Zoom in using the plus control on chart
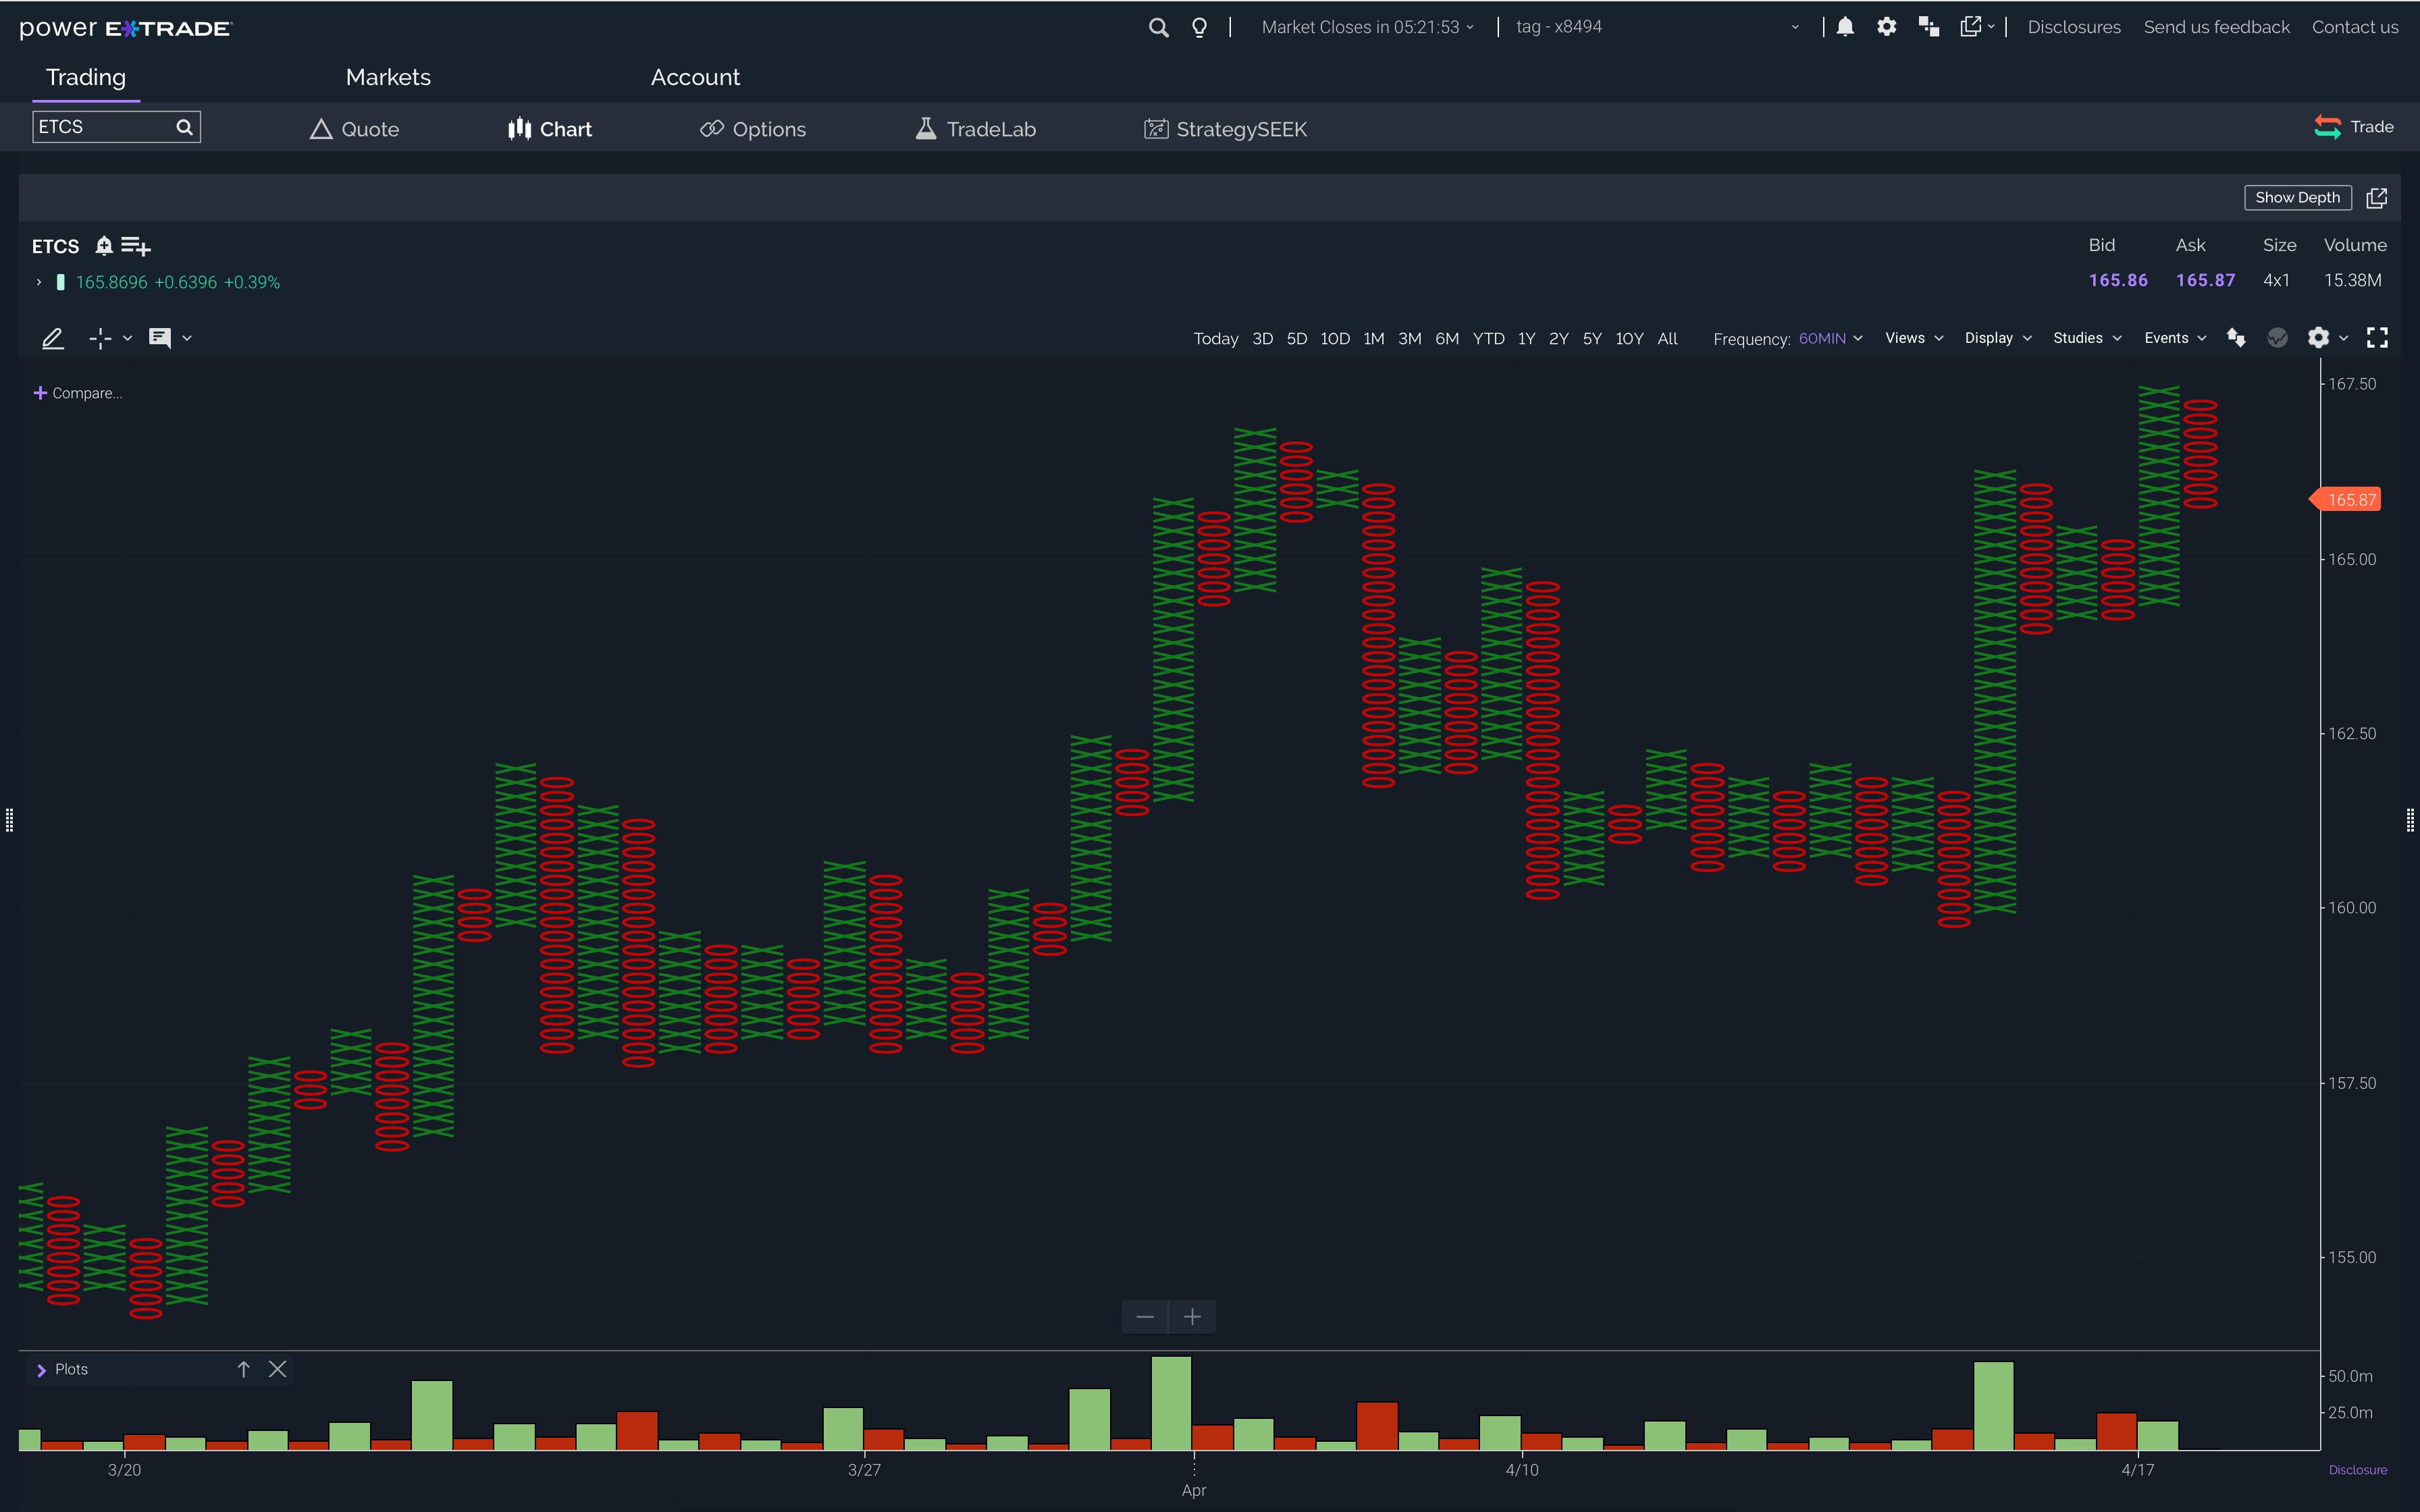2420x1512 pixels. tap(1192, 1317)
